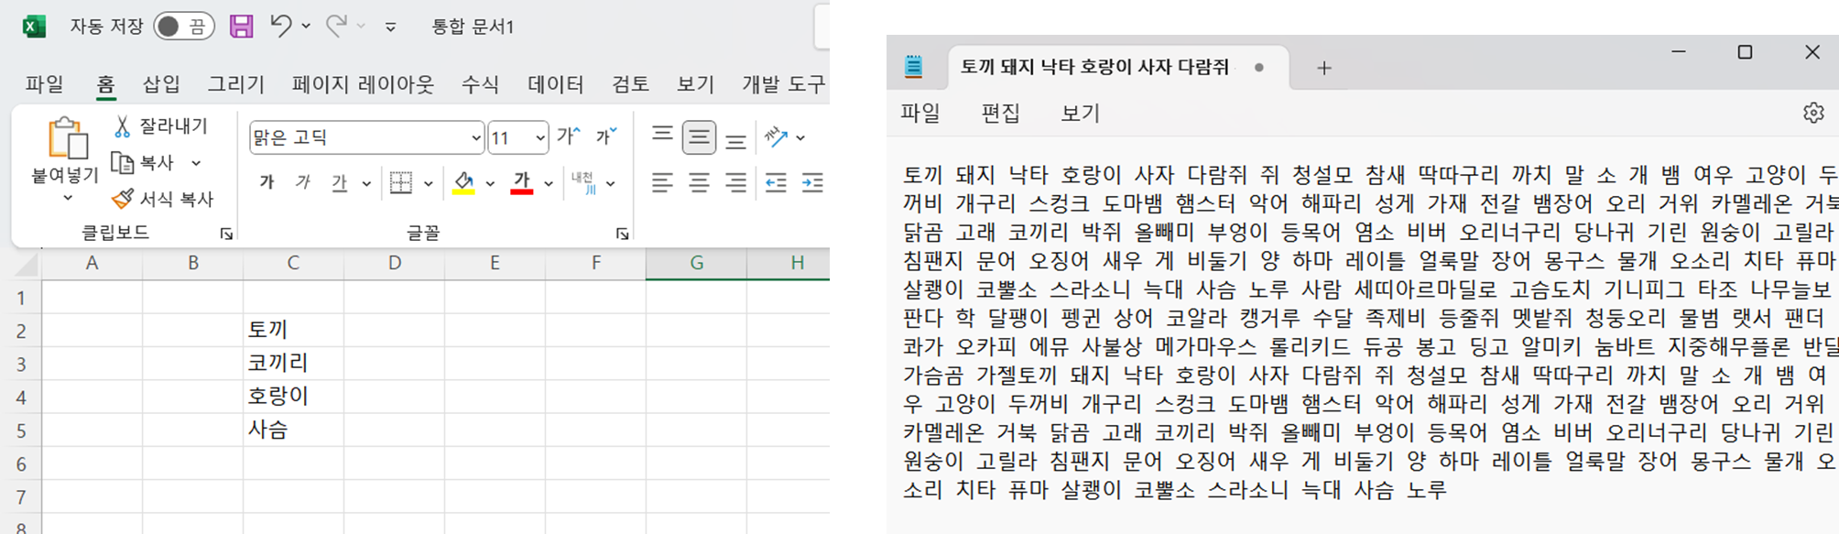This screenshot has width=1839, height=534.
Task: Open the 페이지 레이아웃 tab
Action: (363, 84)
